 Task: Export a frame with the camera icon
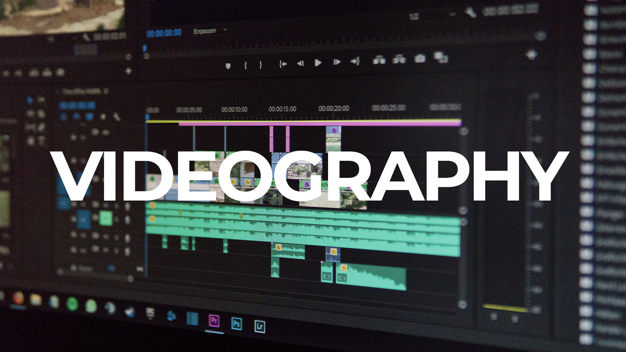pos(420,58)
